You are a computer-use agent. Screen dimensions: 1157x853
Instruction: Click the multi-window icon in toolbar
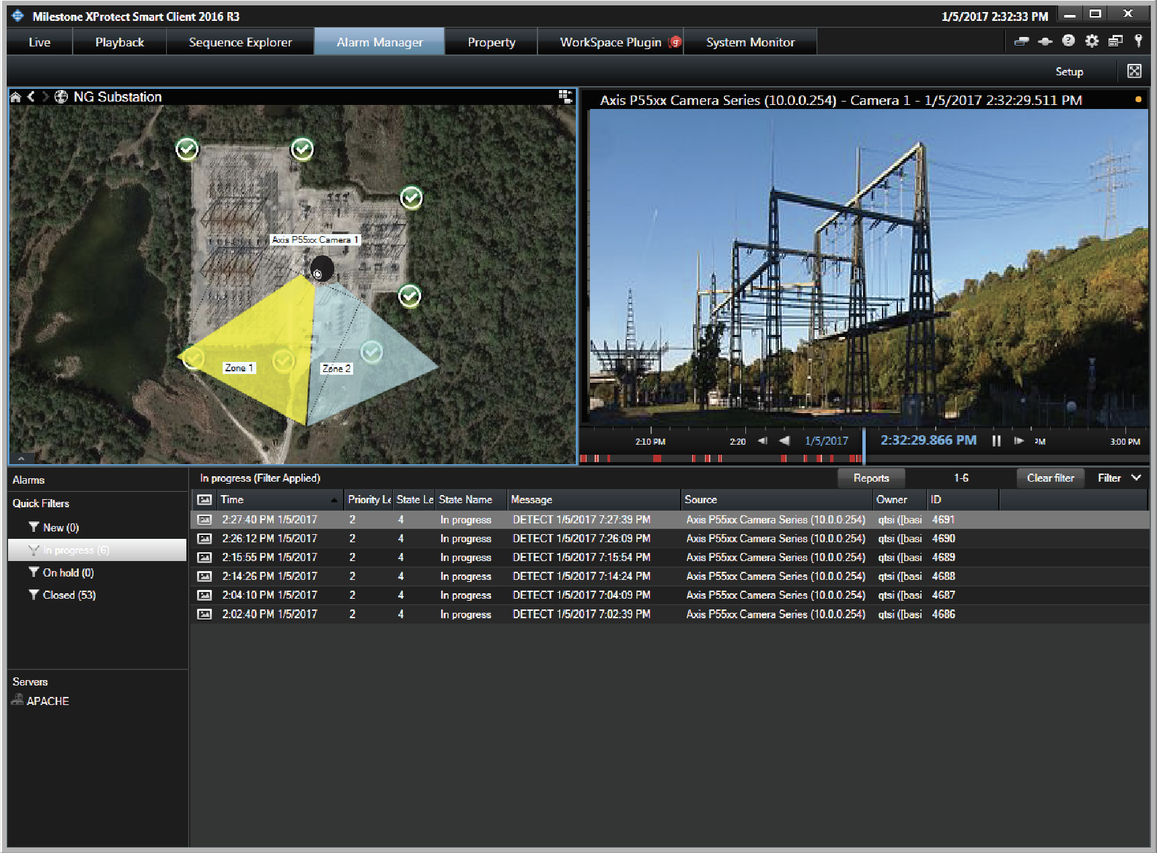(1115, 41)
